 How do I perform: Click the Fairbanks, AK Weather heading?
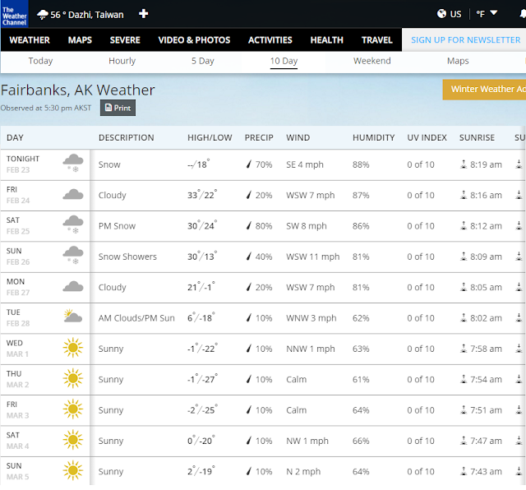pyautogui.click(x=77, y=90)
